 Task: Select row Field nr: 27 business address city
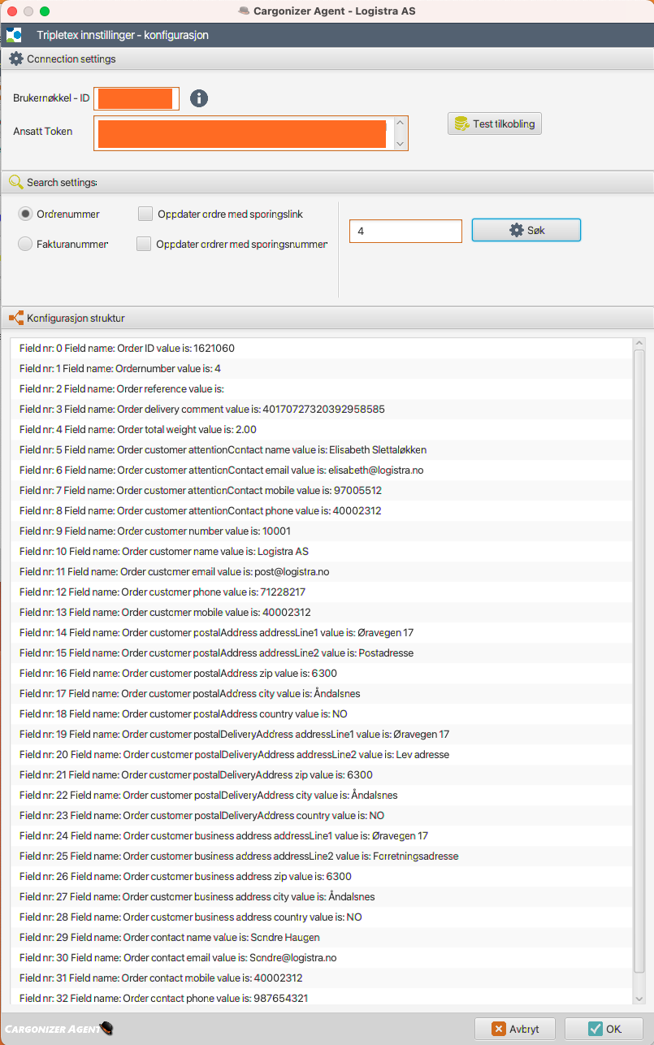click(322, 896)
